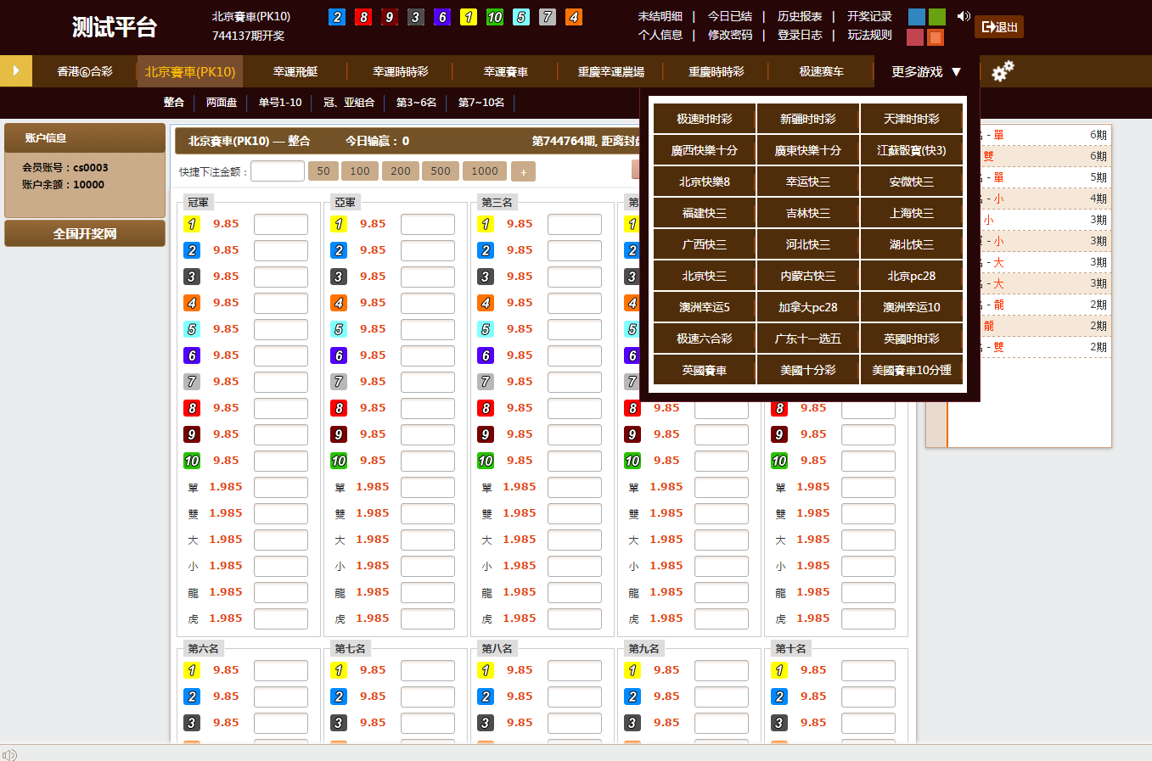Set the quick bet amount to 500
The width and height of the screenshot is (1152, 761).
pos(441,171)
